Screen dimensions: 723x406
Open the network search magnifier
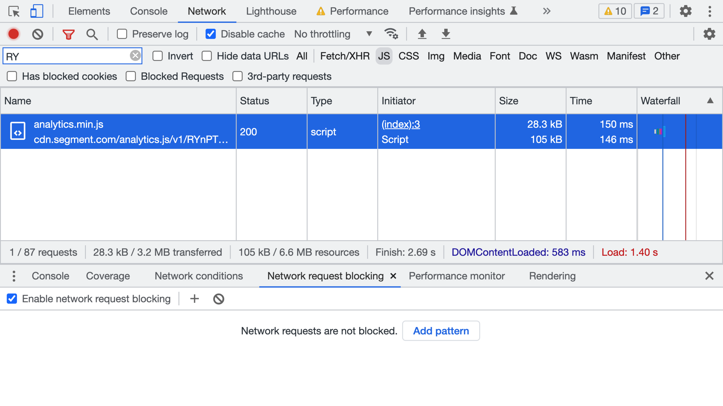(92, 34)
